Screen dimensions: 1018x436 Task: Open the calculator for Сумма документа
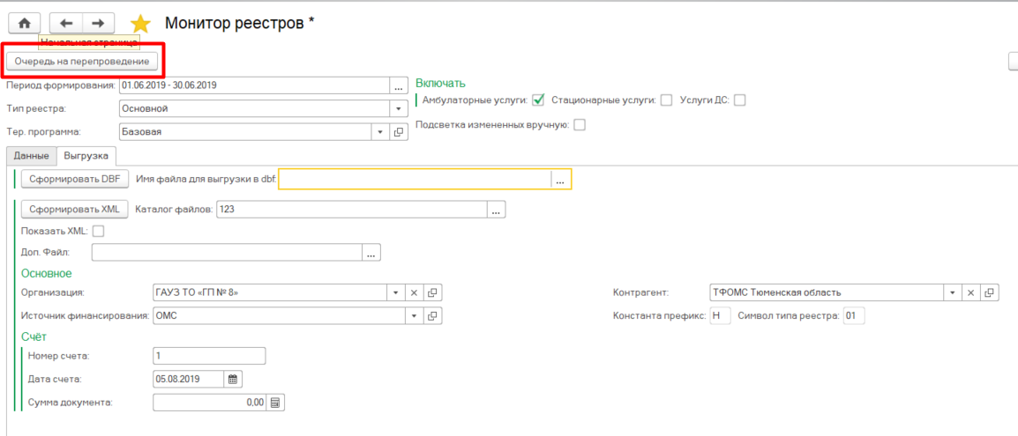pyautogui.click(x=276, y=403)
